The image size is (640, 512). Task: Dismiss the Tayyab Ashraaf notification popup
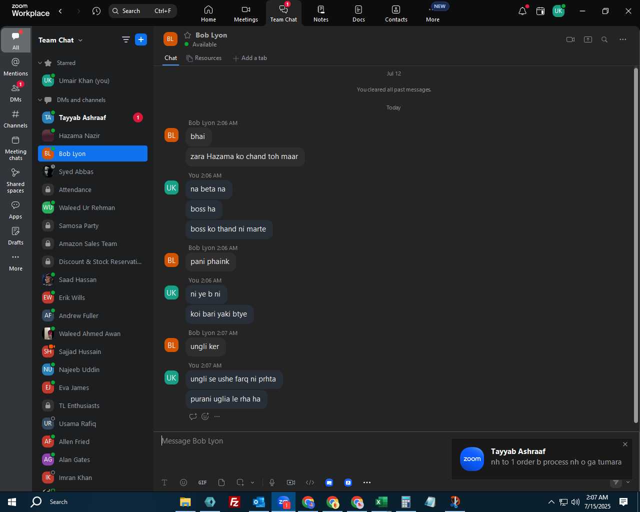click(625, 444)
